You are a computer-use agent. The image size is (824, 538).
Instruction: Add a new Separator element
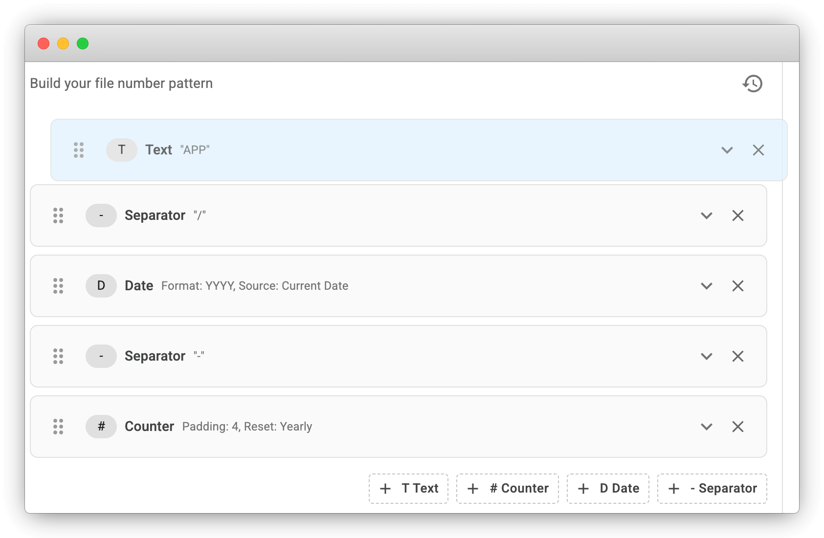point(712,488)
